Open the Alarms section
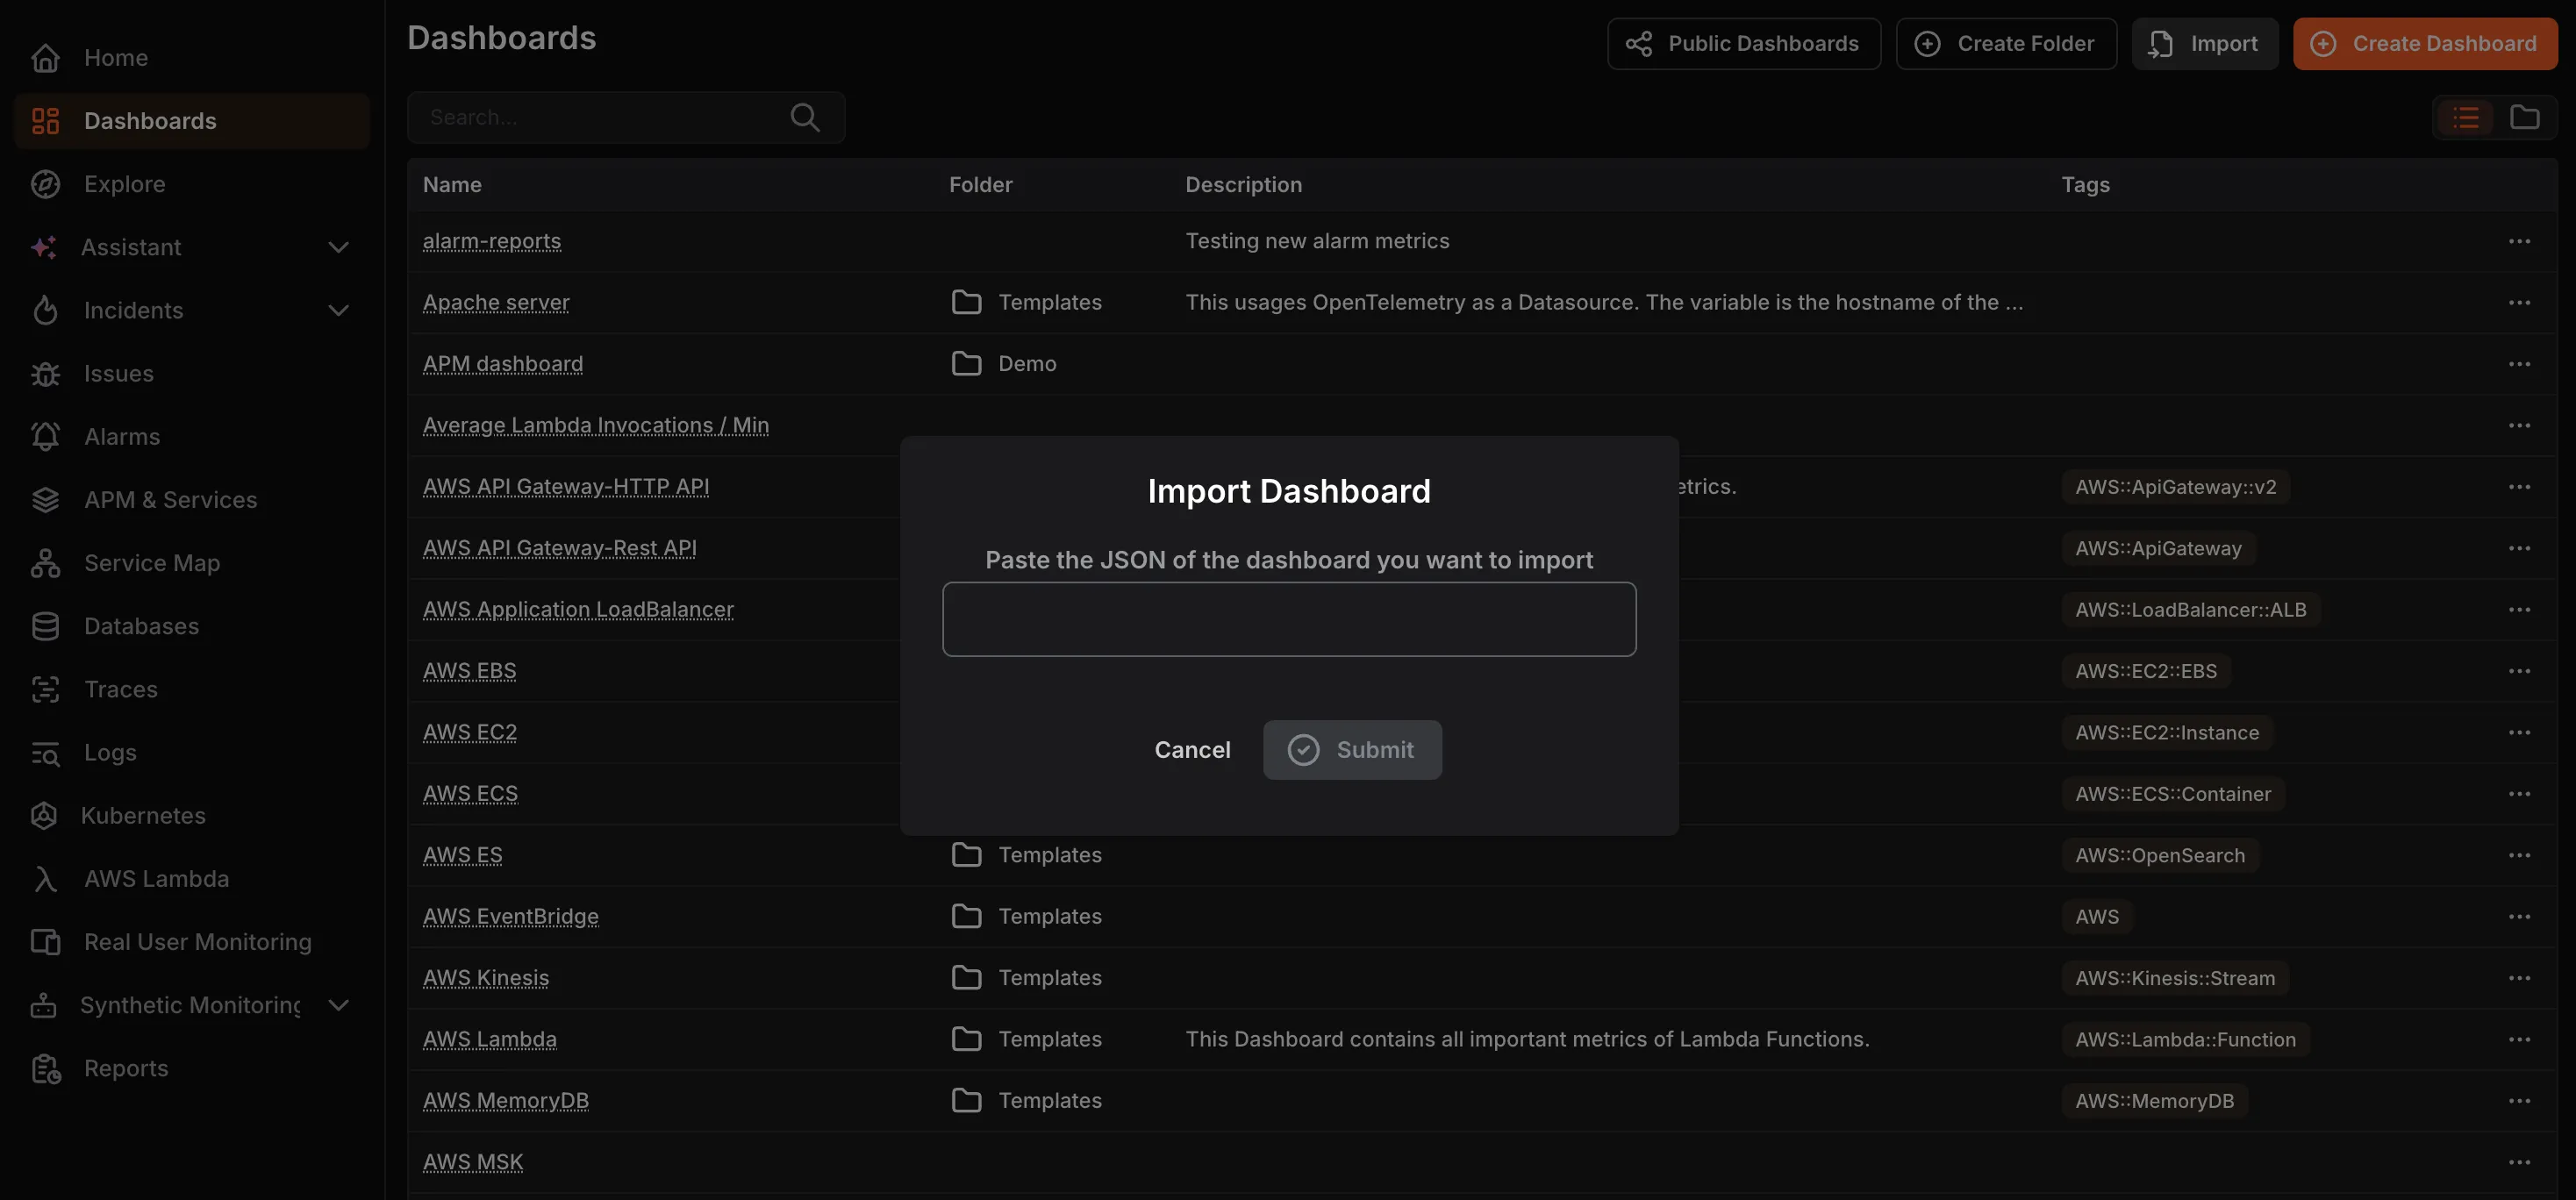 [192, 437]
